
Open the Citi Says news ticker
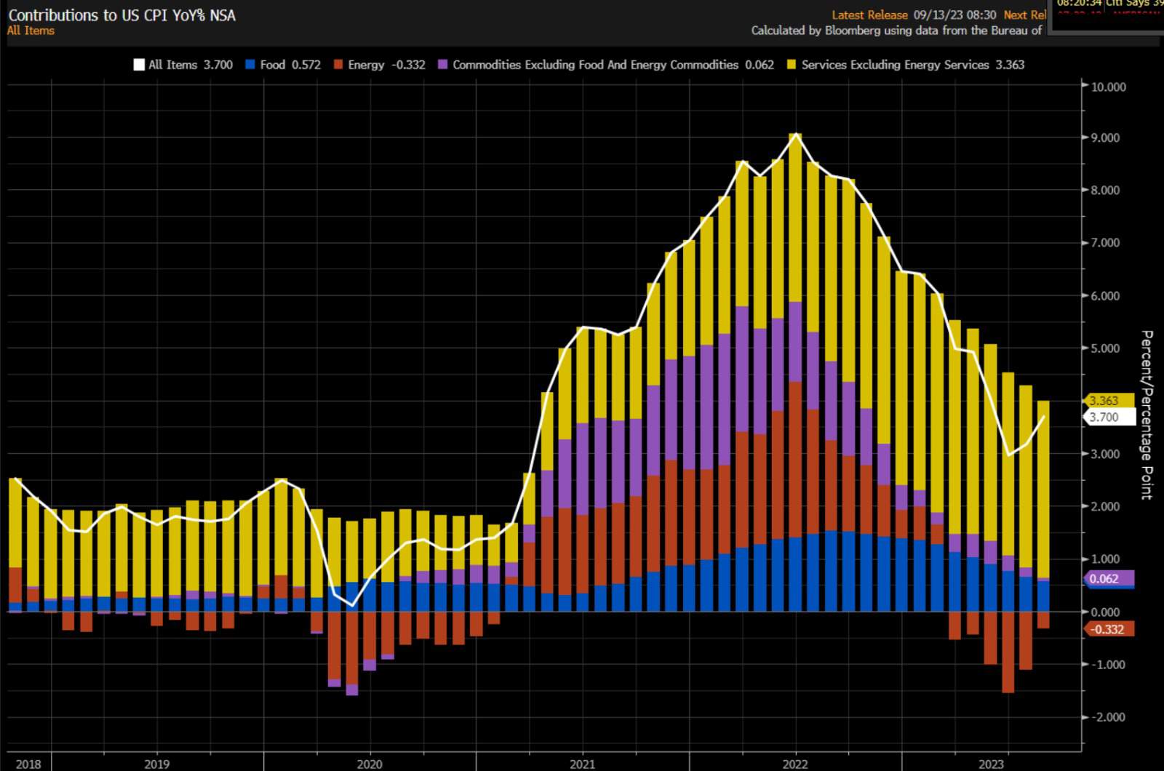click(x=1133, y=4)
